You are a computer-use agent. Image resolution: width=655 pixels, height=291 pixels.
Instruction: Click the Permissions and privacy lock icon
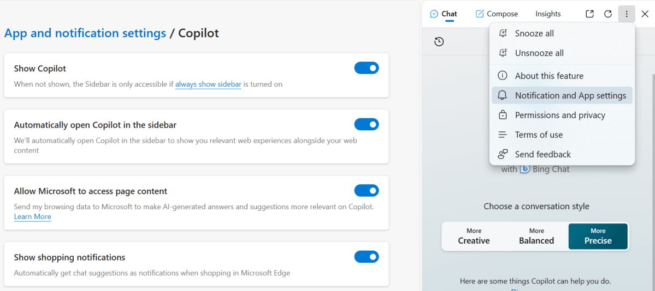click(x=503, y=115)
